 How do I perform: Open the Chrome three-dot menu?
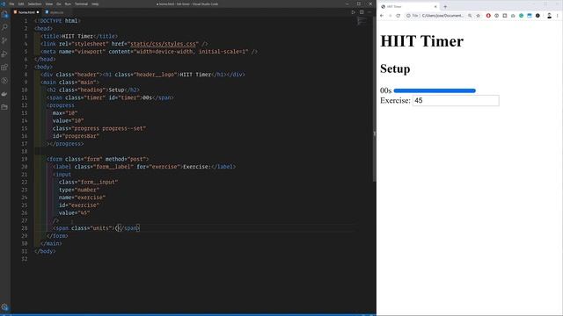[x=558, y=16]
